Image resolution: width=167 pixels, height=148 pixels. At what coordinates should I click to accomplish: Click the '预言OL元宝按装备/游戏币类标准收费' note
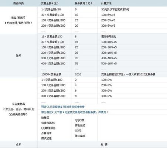tap(63, 107)
